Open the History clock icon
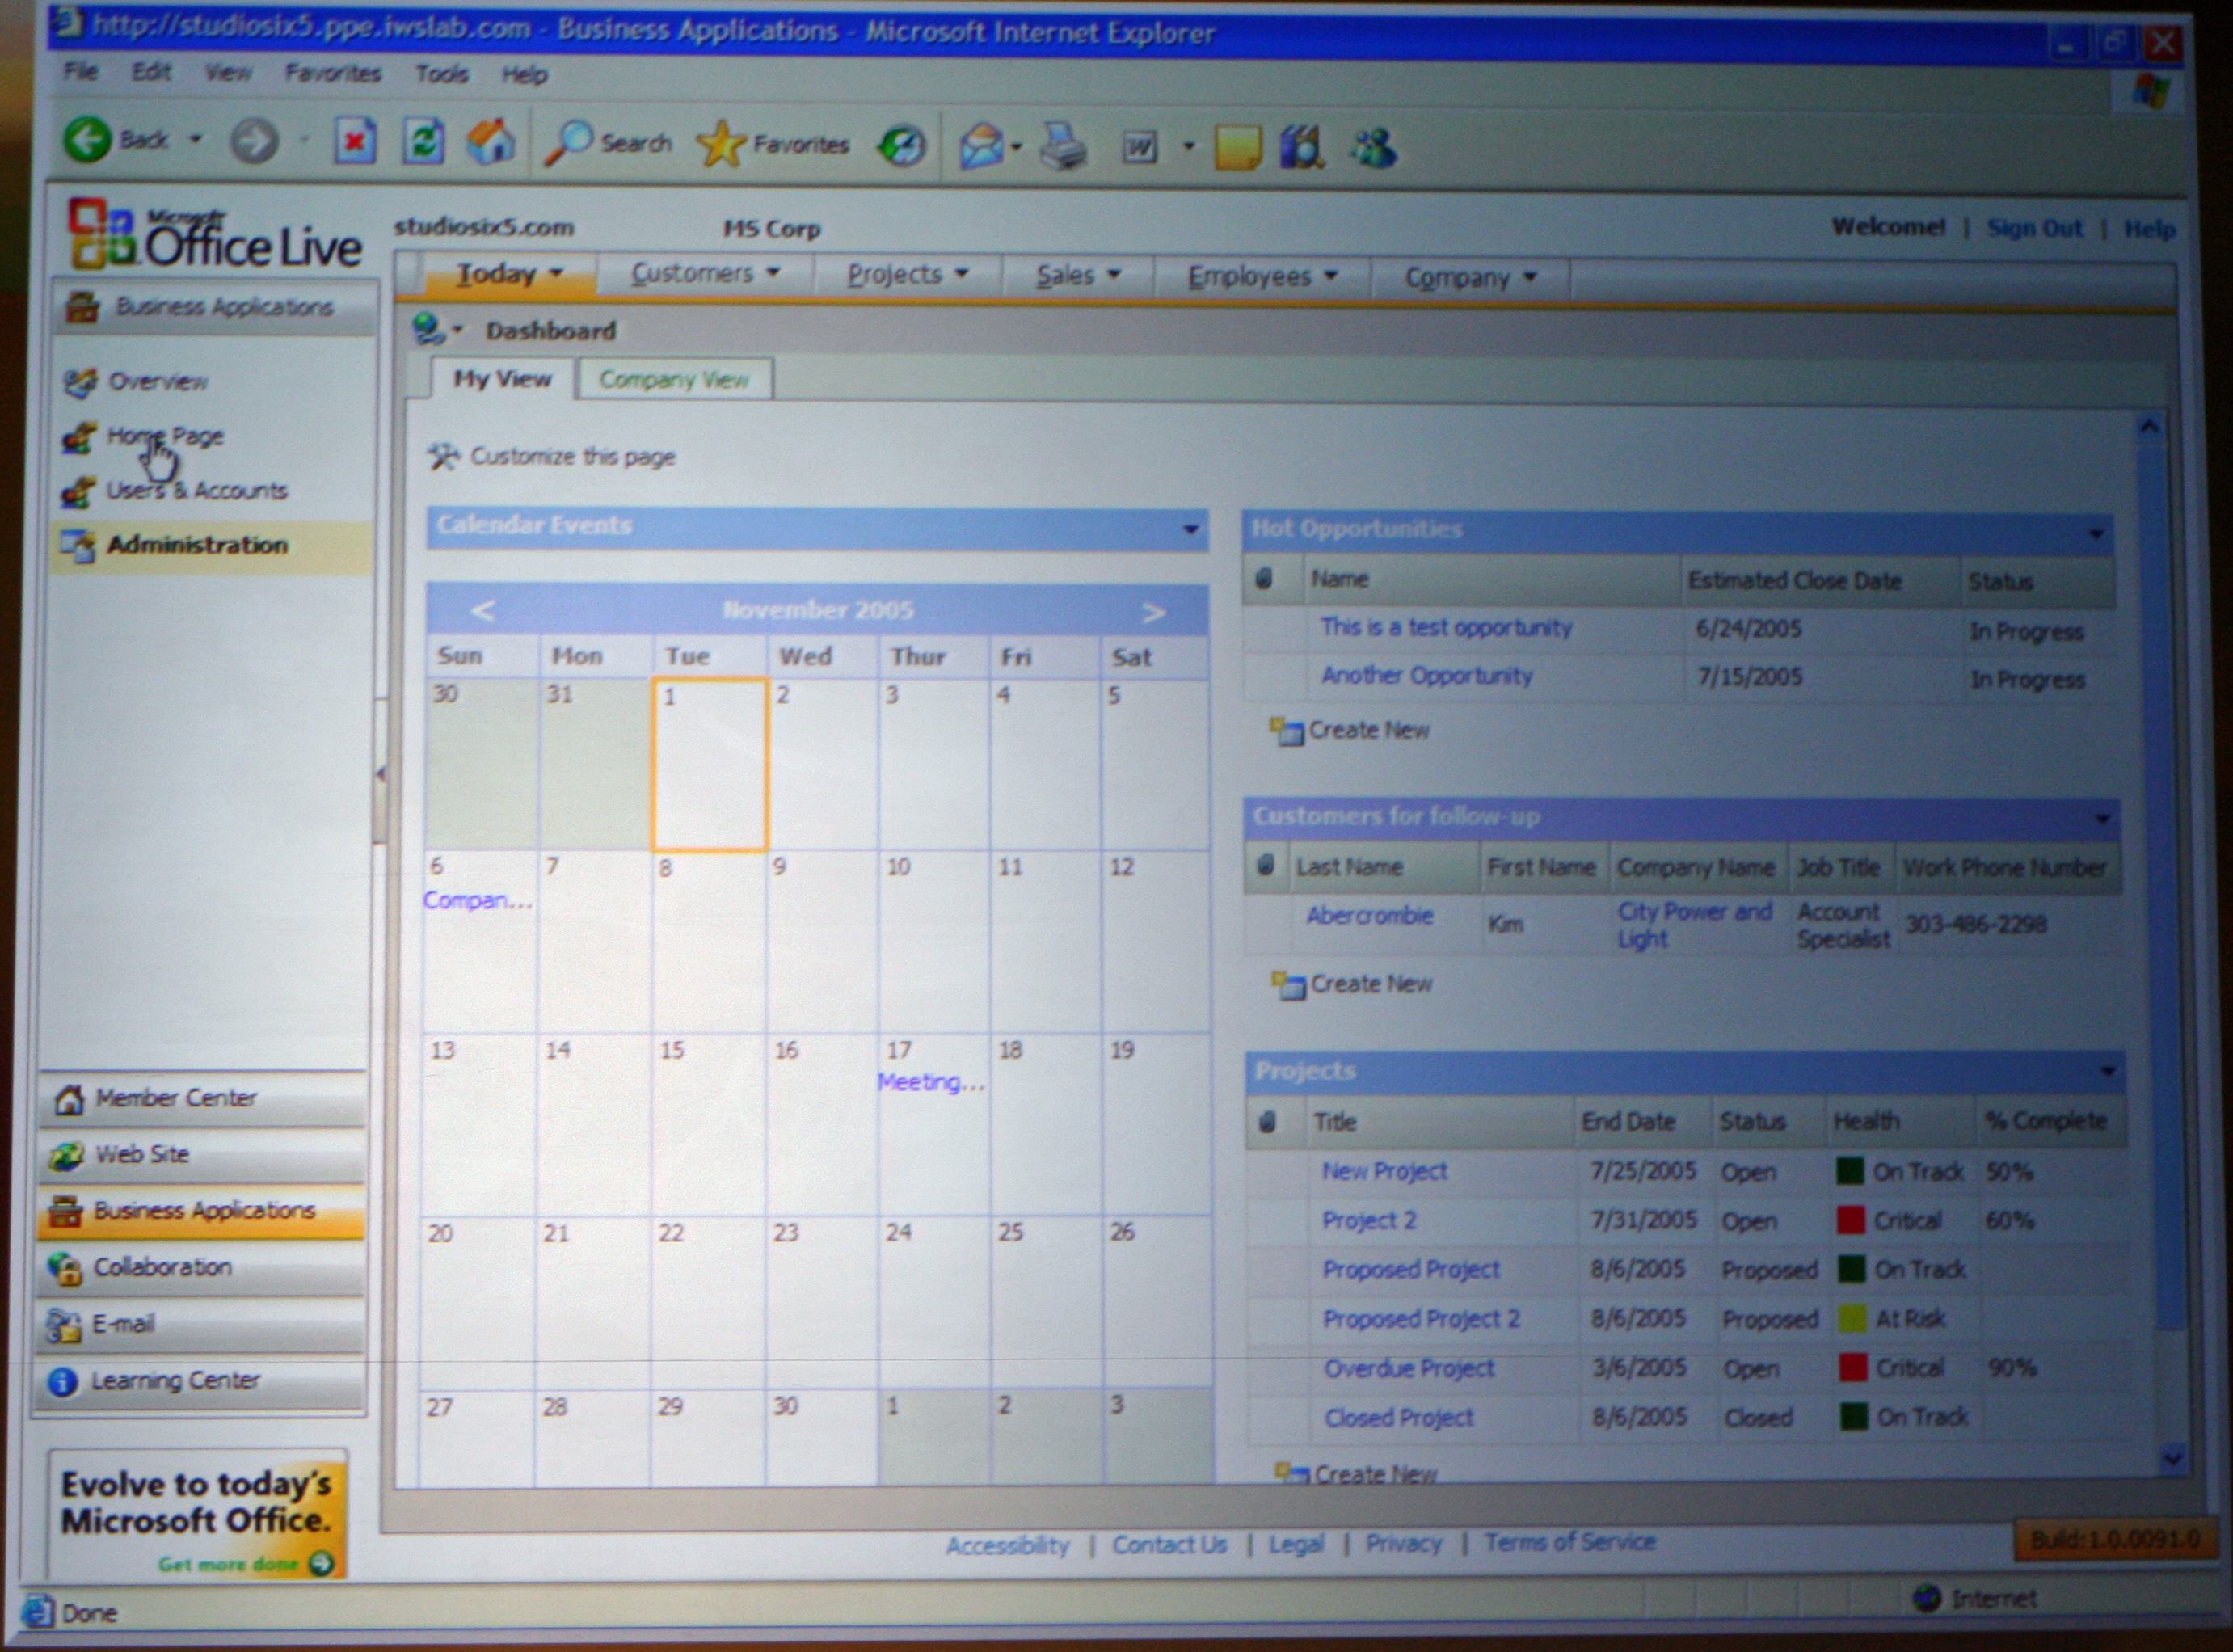Screen dimensions: 2233x1652 [x=901, y=146]
